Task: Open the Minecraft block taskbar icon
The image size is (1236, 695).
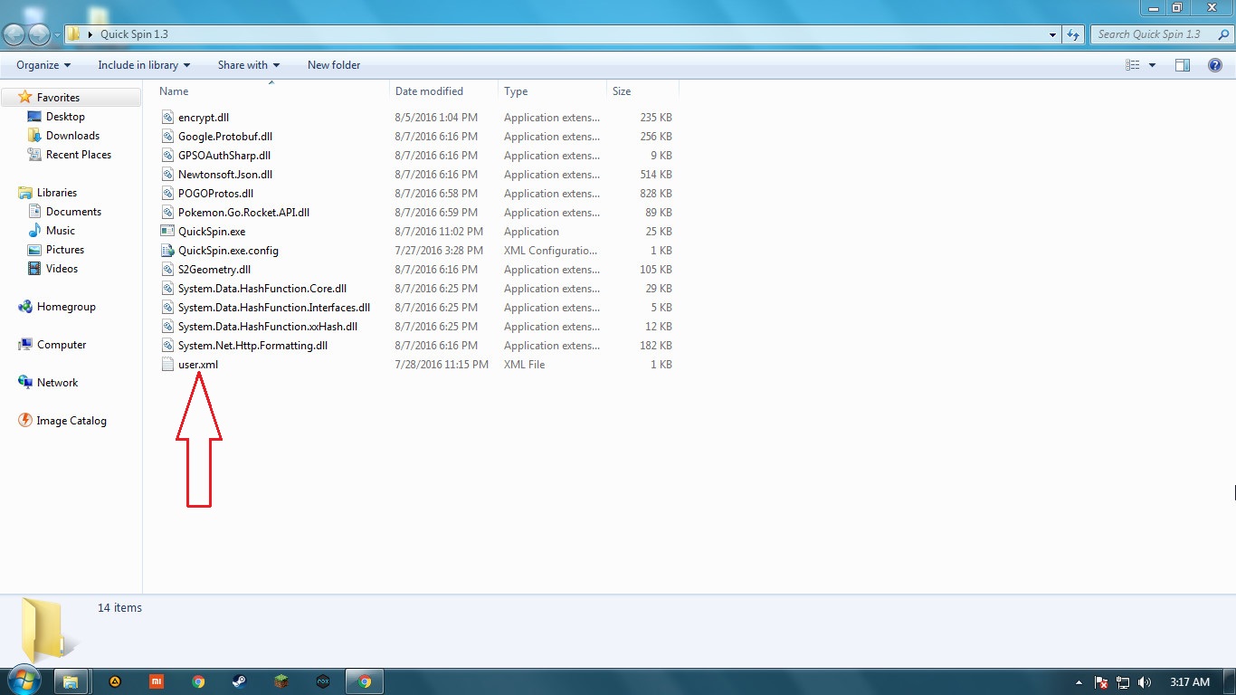Action: (x=281, y=681)
